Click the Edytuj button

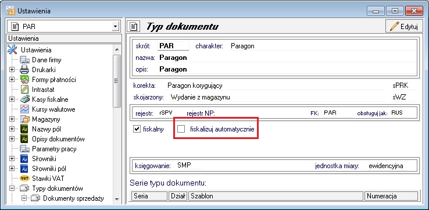pos(404,27)
